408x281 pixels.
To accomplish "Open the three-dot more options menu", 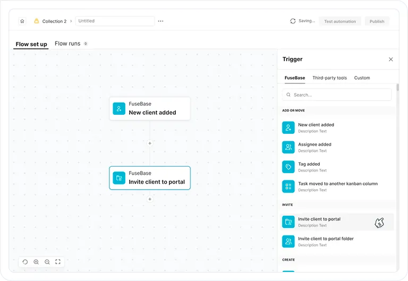I will pos(160,21).
